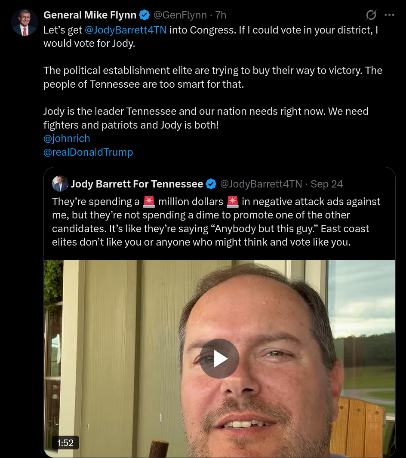Image resolution: width=406 pixels, height=458 pixels.
Task: Click the second red siren emoji
Action: coord(232,201)
